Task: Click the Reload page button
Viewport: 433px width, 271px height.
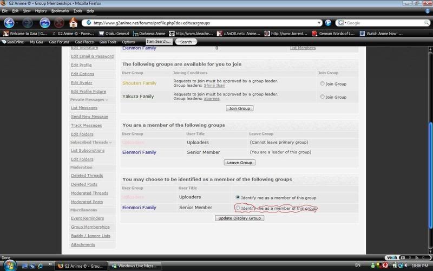Action: (x=45, y=23)
